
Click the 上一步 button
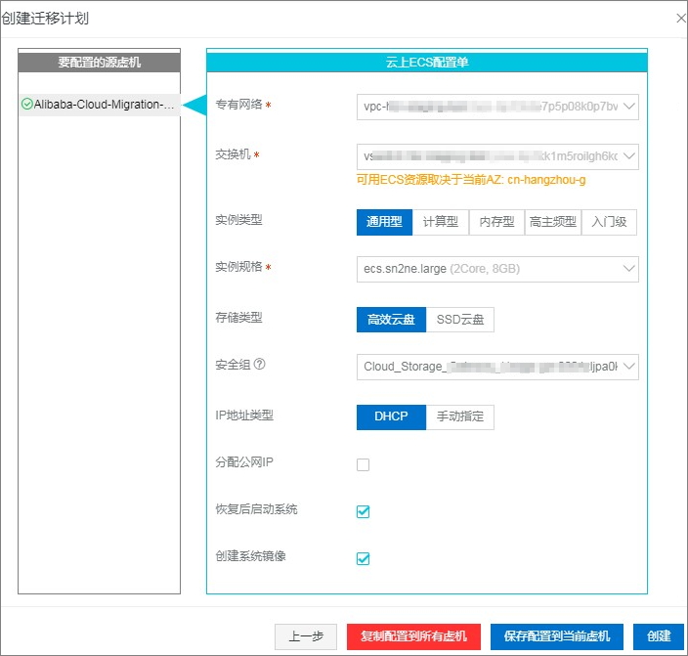click(x=306, y=636)
